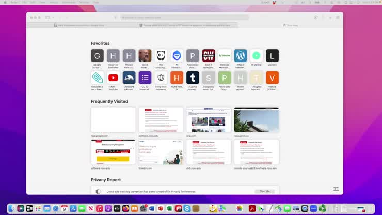This screenshot has width=382, height=215.
Task: Toggle the Safari sidebar button
Action: tap(47, 18)
